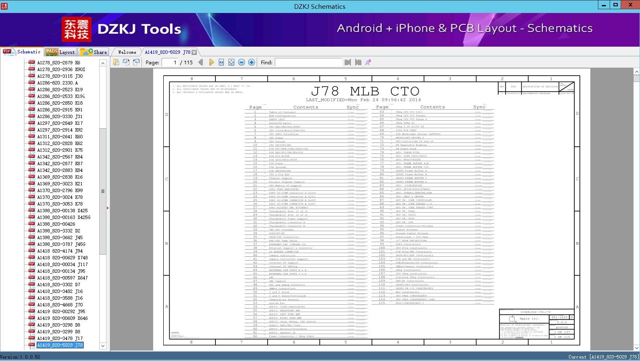
Task: Click the copy document icon in toolbar
Action: point(116,62)
